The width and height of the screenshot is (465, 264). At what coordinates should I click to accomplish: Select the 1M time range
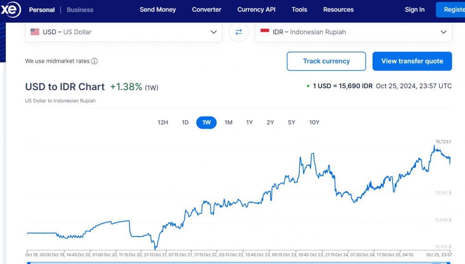point(228,122)
